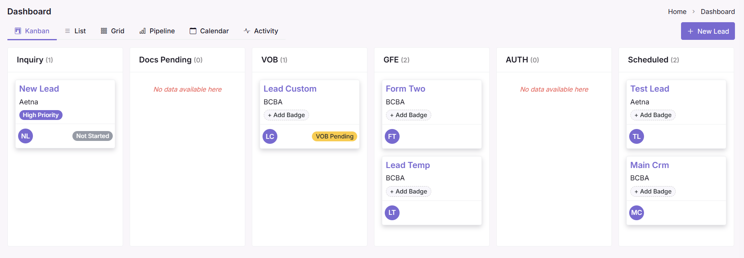Click the LT avatar on Lead Temp card
Viewport: 744px width, 258px height.
coord(392,213)
